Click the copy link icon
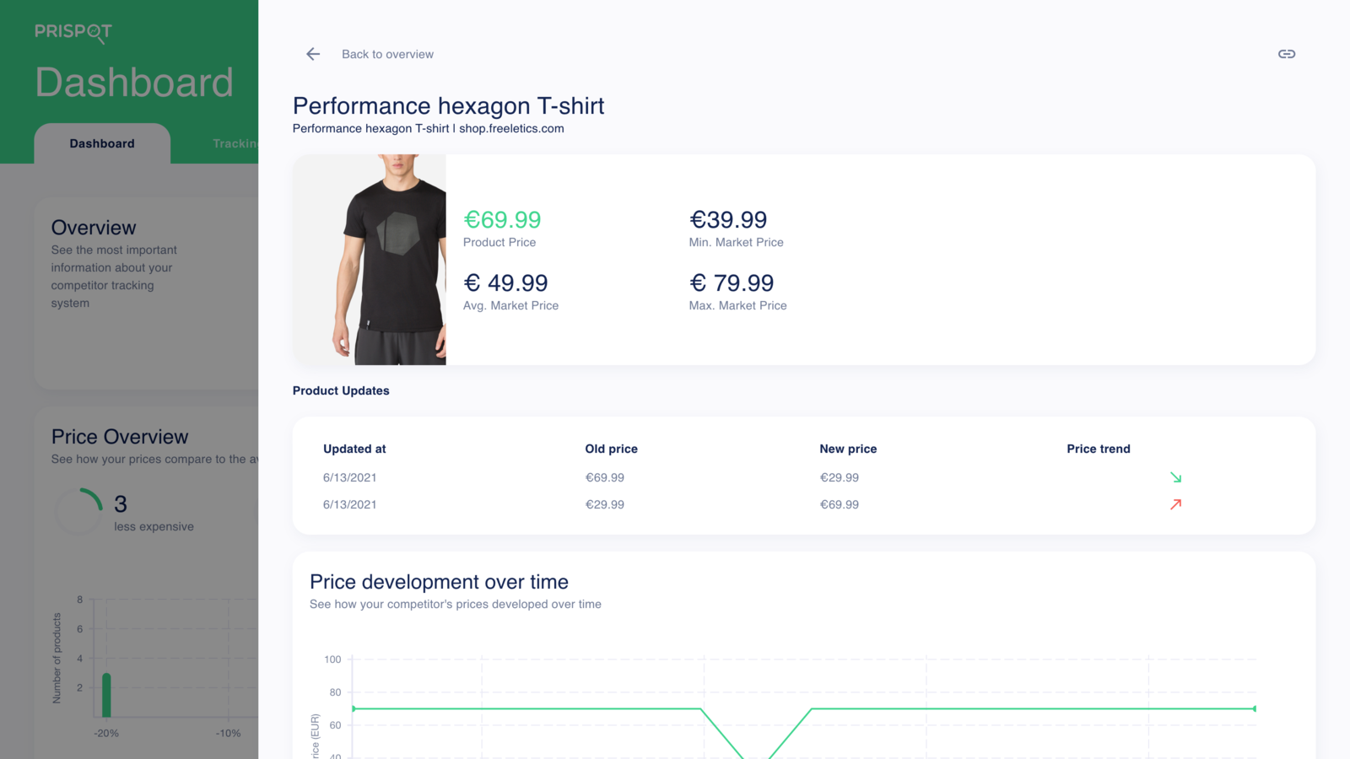Image resolution: width=1350 pixels, height=759 pixels. coord(1286,54)
